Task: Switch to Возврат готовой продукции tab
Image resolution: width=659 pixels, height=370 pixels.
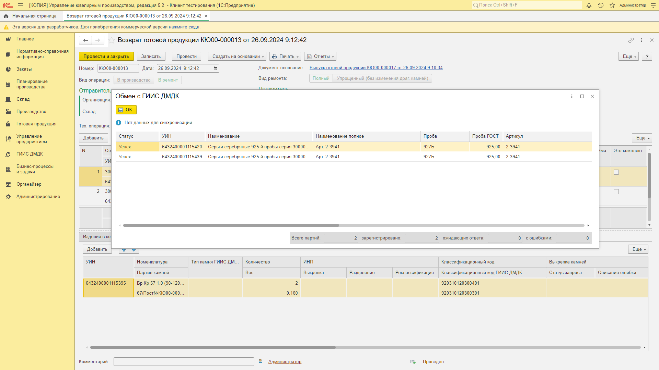Action: 134,16
